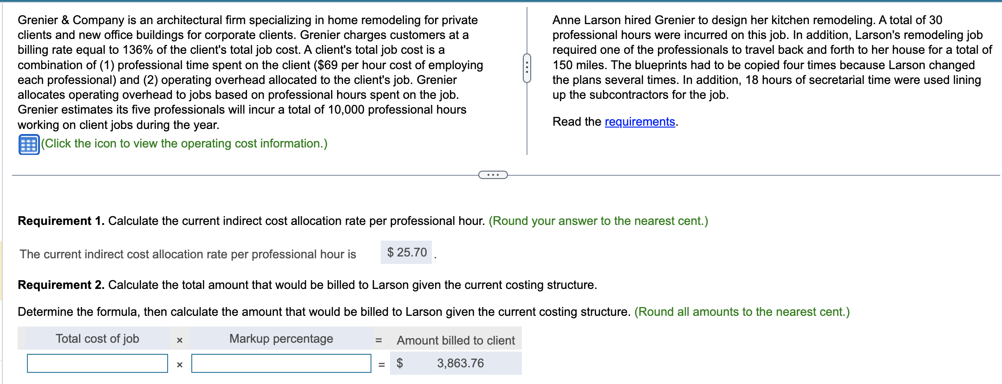The width and height of the screenshot is (1002, 384).
Task: Click the dollar sign beside the billed amount
Action: (x=400, y=363)
